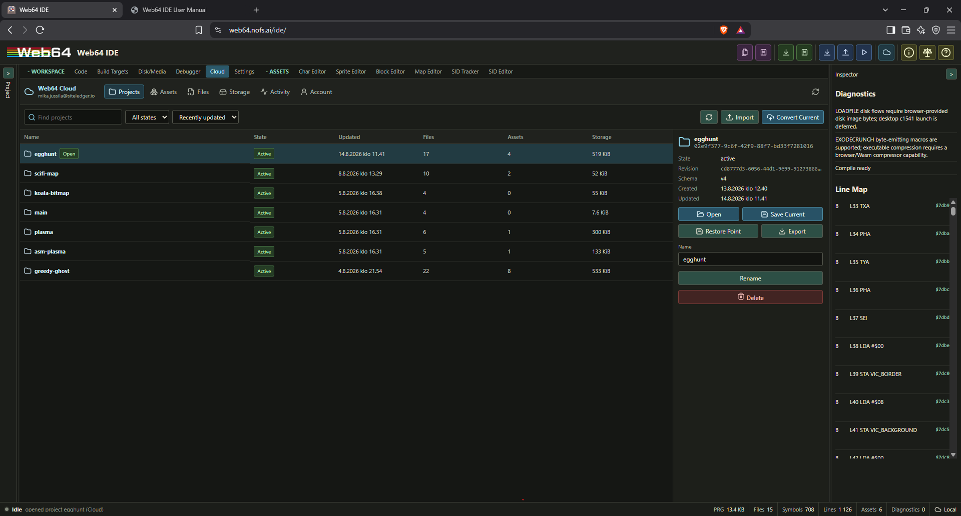Image resolution: width=961 pixels, height=516 pixels.
Task: Select the koala-bitmap project row
Action: pos(346,193)
